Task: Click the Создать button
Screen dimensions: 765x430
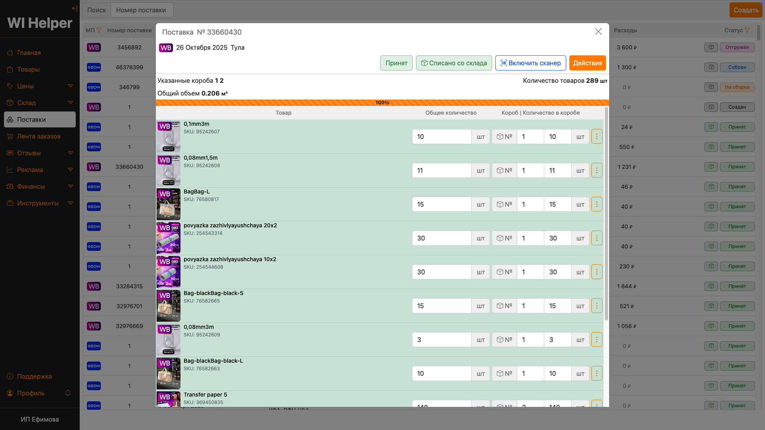Action: pyautogui.click(x=745, y=10)
